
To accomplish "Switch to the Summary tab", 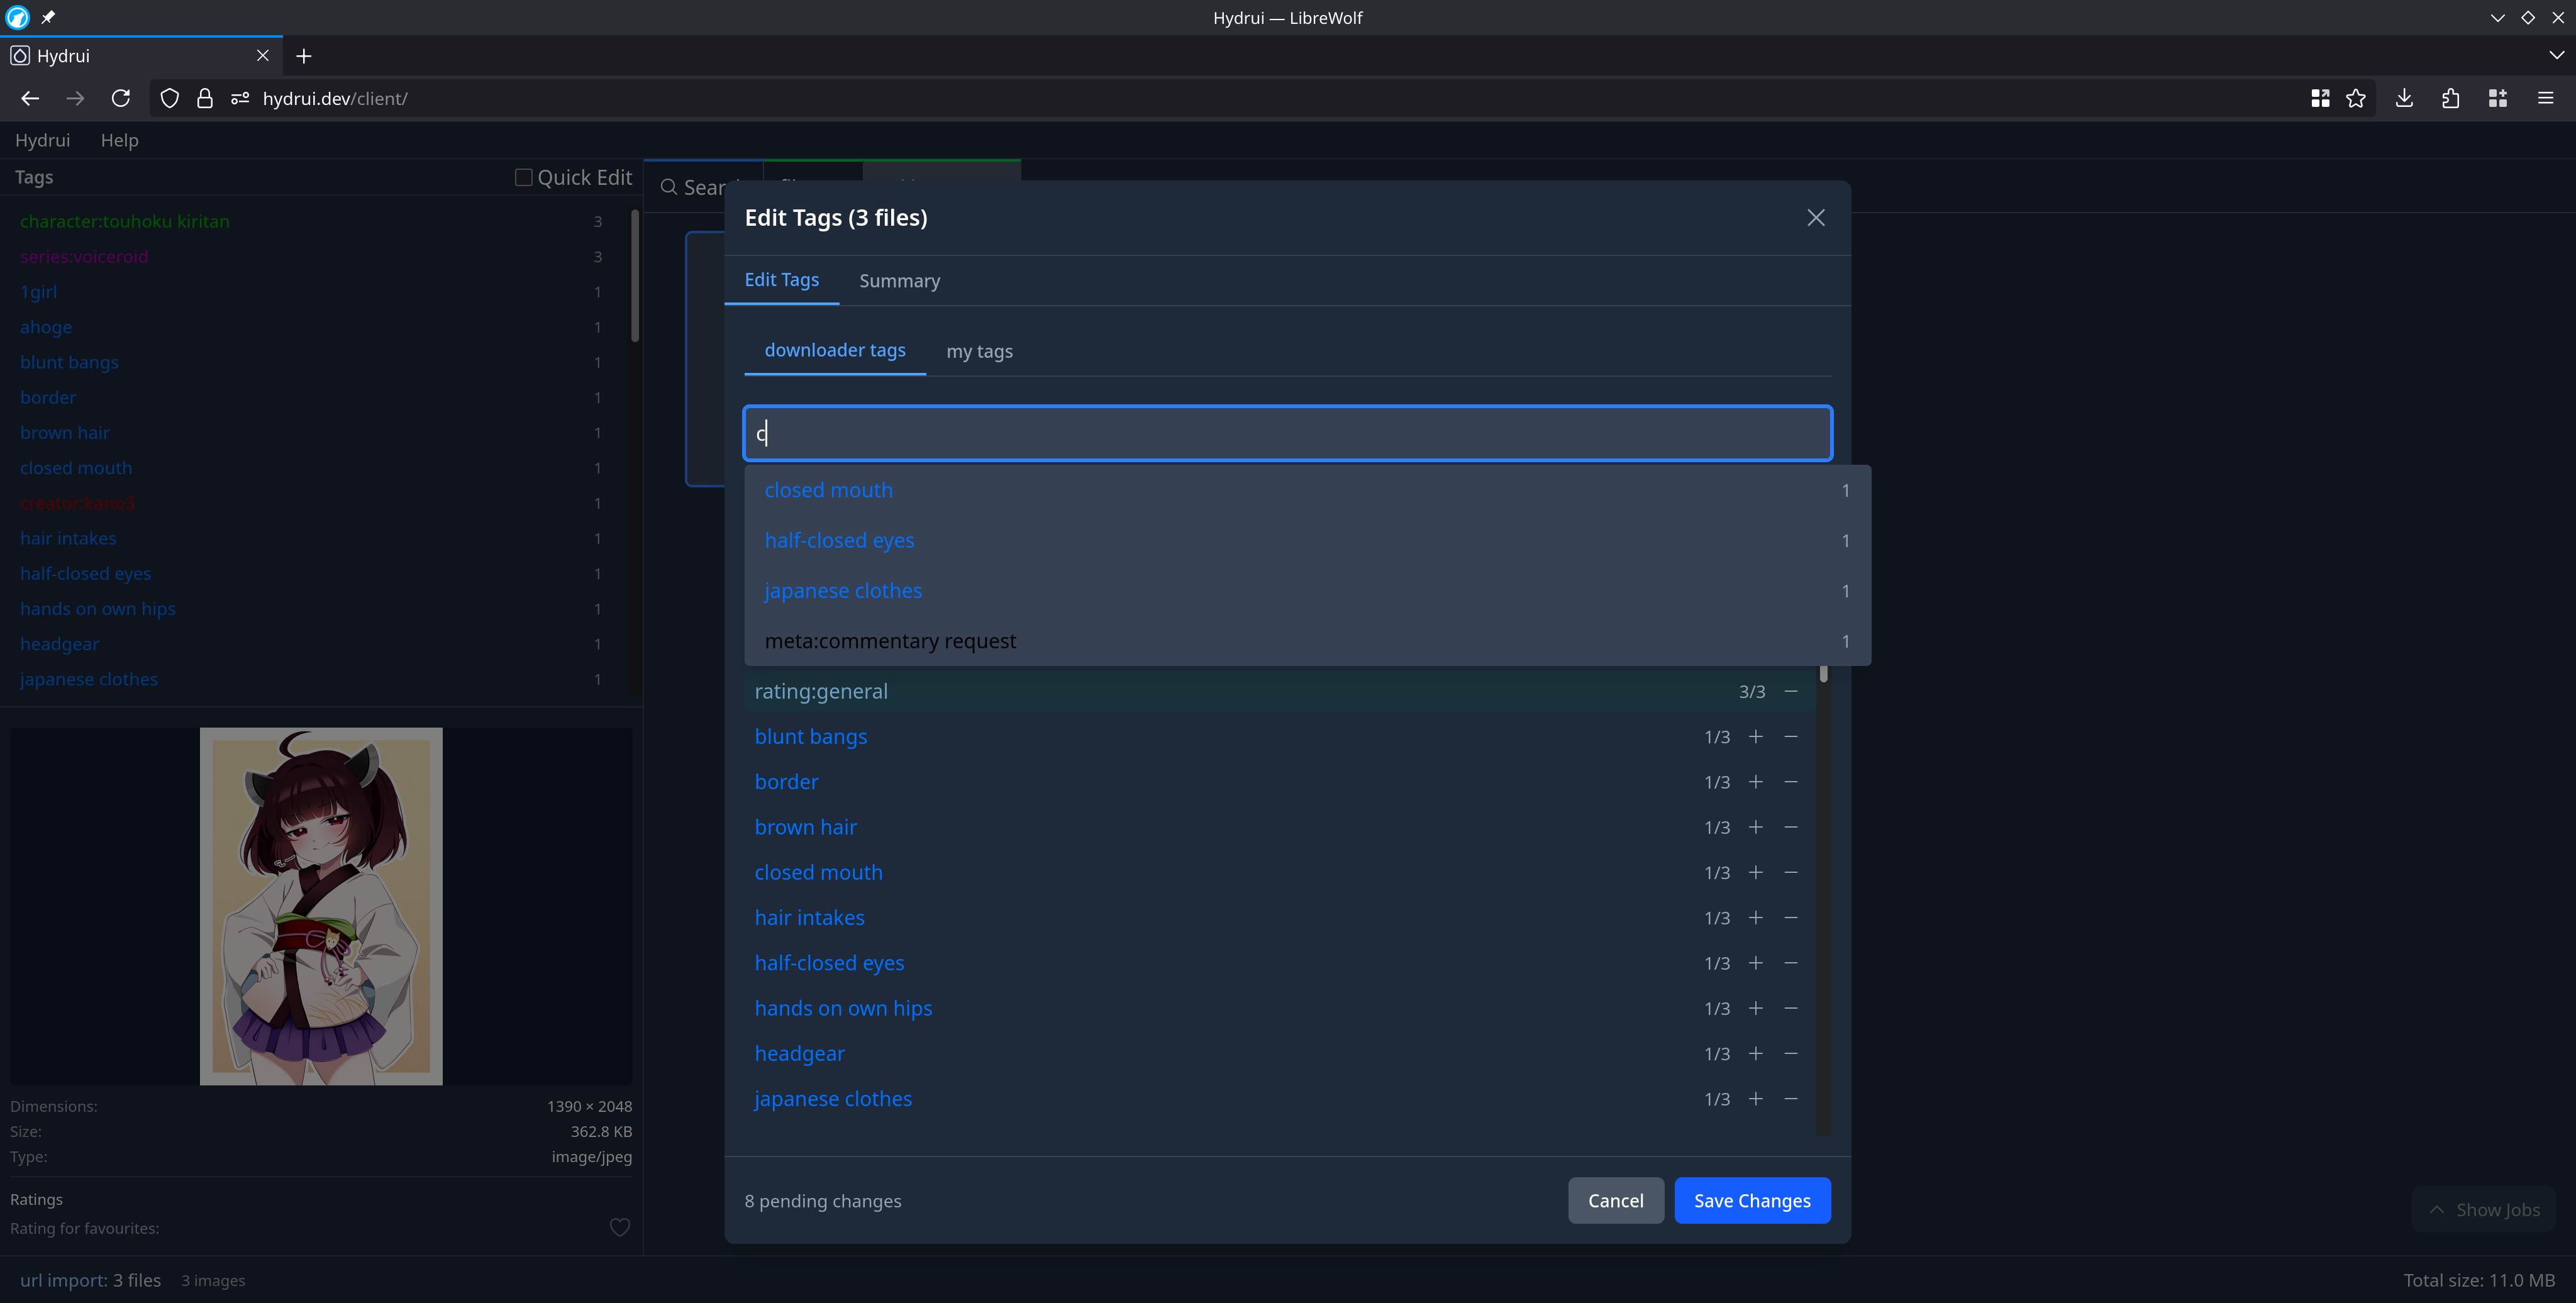I will pos(899,281).
